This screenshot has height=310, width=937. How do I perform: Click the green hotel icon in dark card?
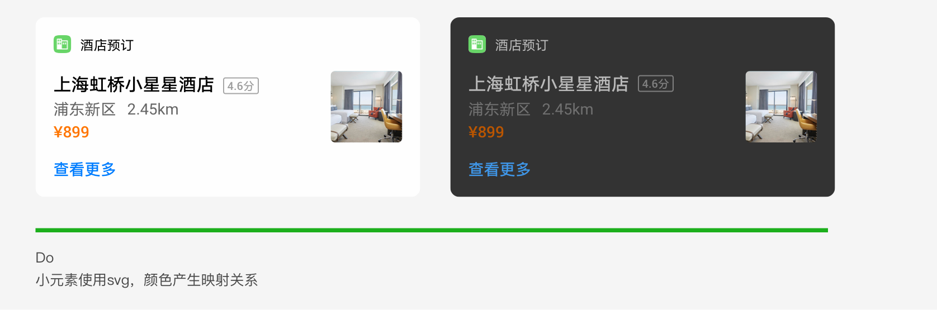point(477,44)
